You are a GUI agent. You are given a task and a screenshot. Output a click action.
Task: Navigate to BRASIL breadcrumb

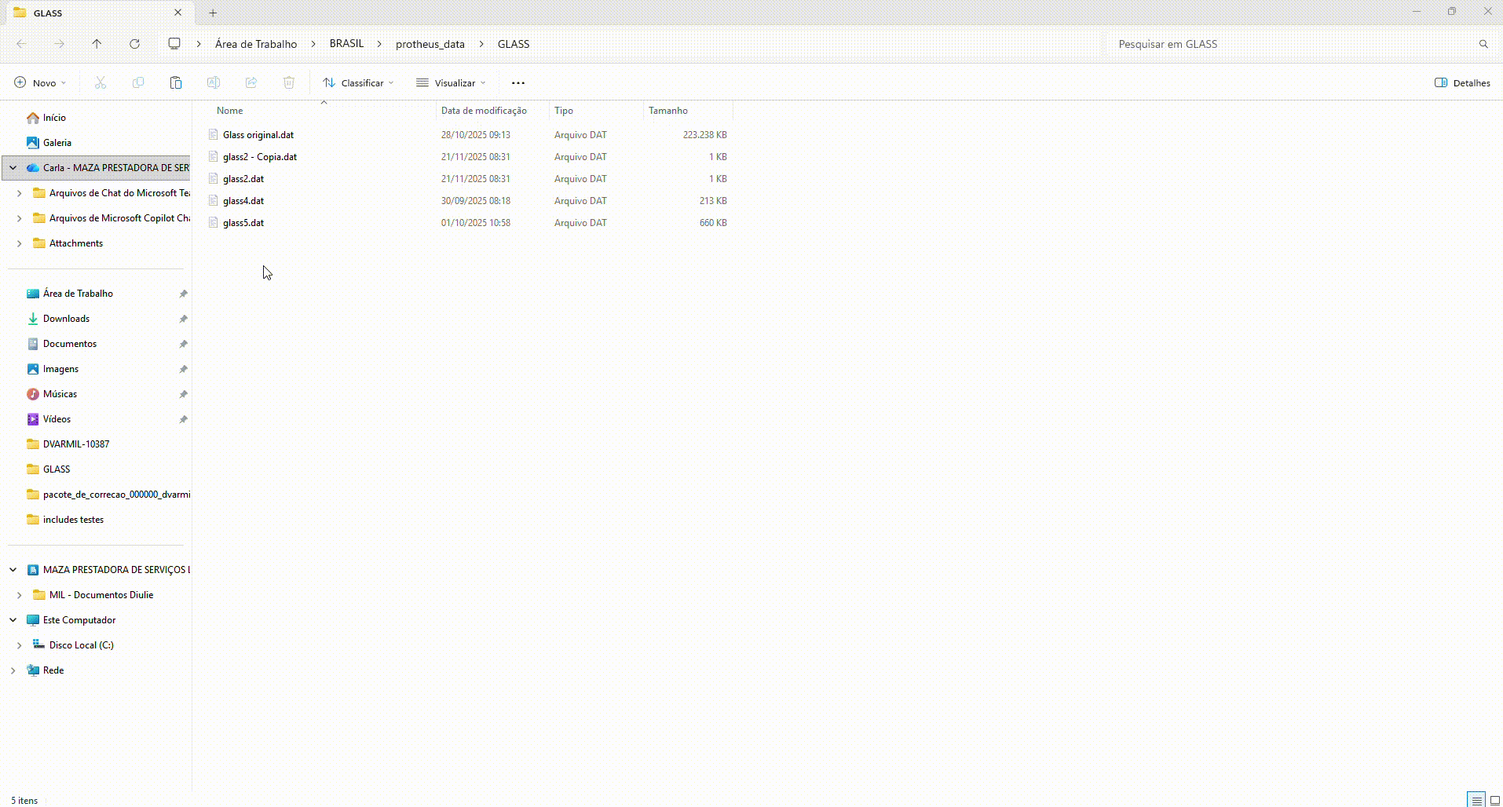[x=346, y=44]
